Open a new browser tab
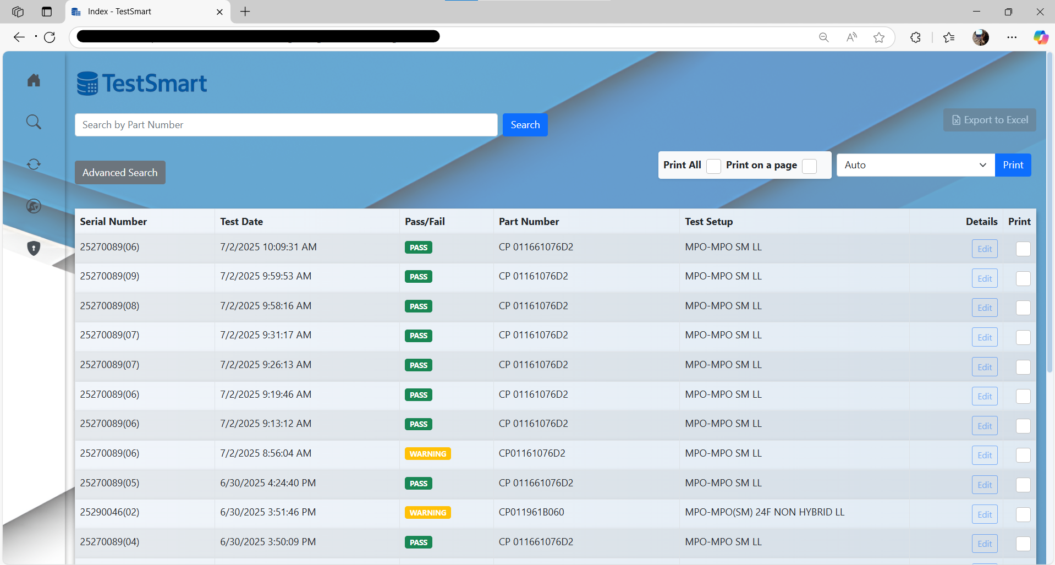 245,12
